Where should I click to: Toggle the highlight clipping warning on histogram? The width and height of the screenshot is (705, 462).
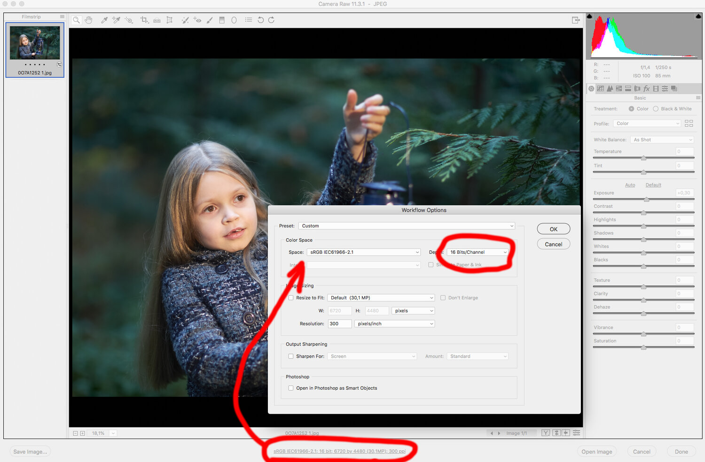(698, 16)
